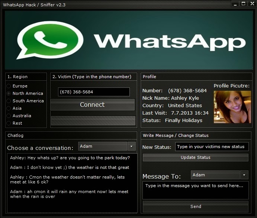Select Australia in the region list

[x=9, y=116]
